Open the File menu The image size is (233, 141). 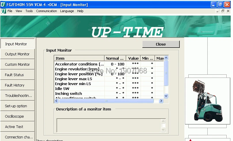(x=10, y=11)
